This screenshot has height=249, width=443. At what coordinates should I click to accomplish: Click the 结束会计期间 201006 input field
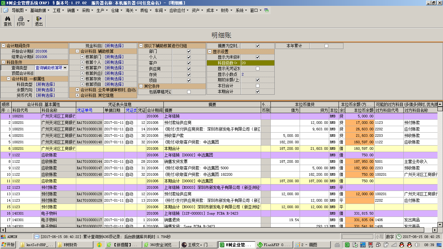tap(41, 57)
